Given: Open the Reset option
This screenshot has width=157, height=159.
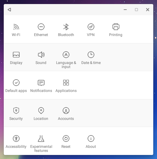Looking at the screenshot, I should (x=66, y=142).
